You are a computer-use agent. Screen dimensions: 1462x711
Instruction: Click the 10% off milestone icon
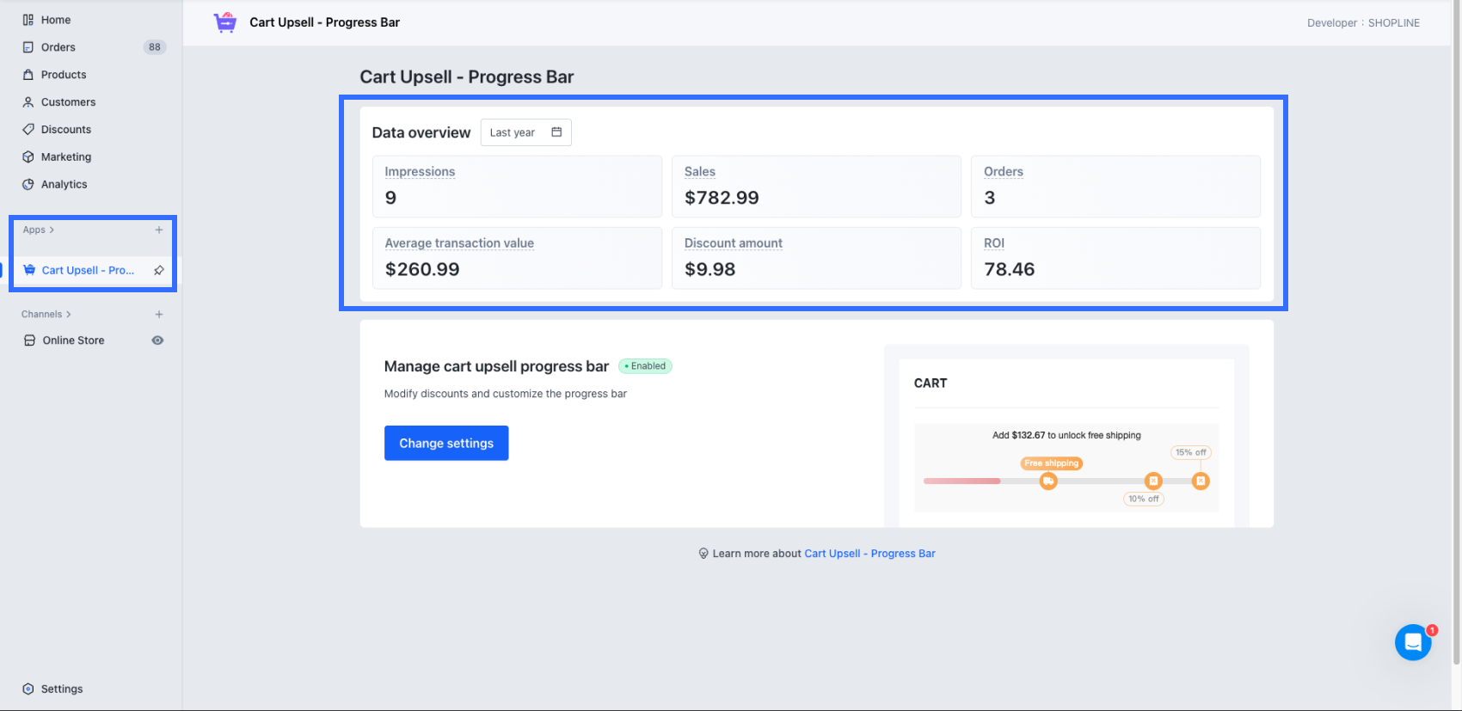pyautogui.click(x=1153, y=481)
